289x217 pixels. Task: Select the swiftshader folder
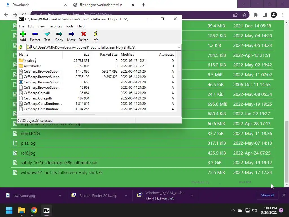32,66
